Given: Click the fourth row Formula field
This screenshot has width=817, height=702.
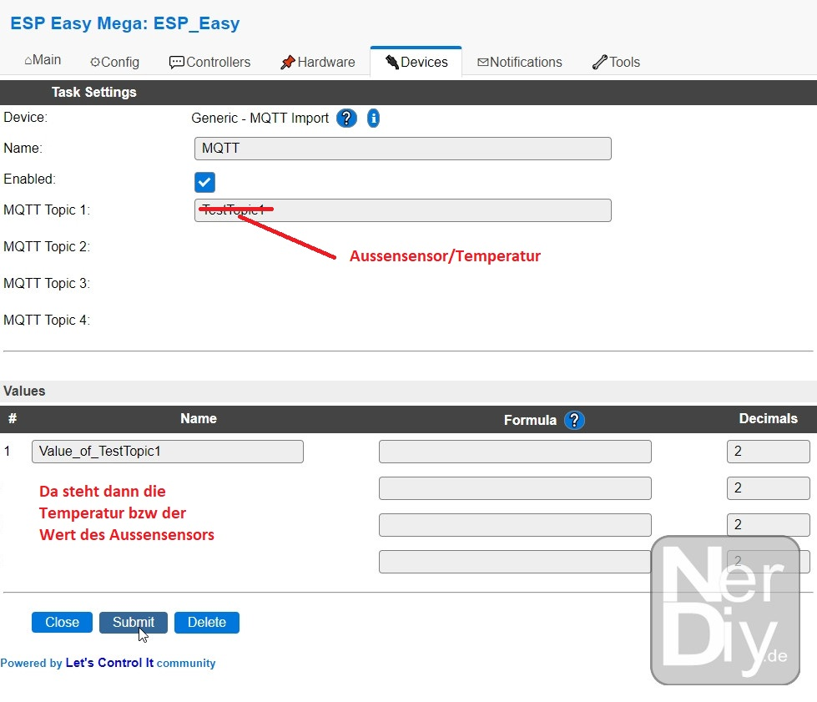Looking at the screenshot, I should point(515,562).
